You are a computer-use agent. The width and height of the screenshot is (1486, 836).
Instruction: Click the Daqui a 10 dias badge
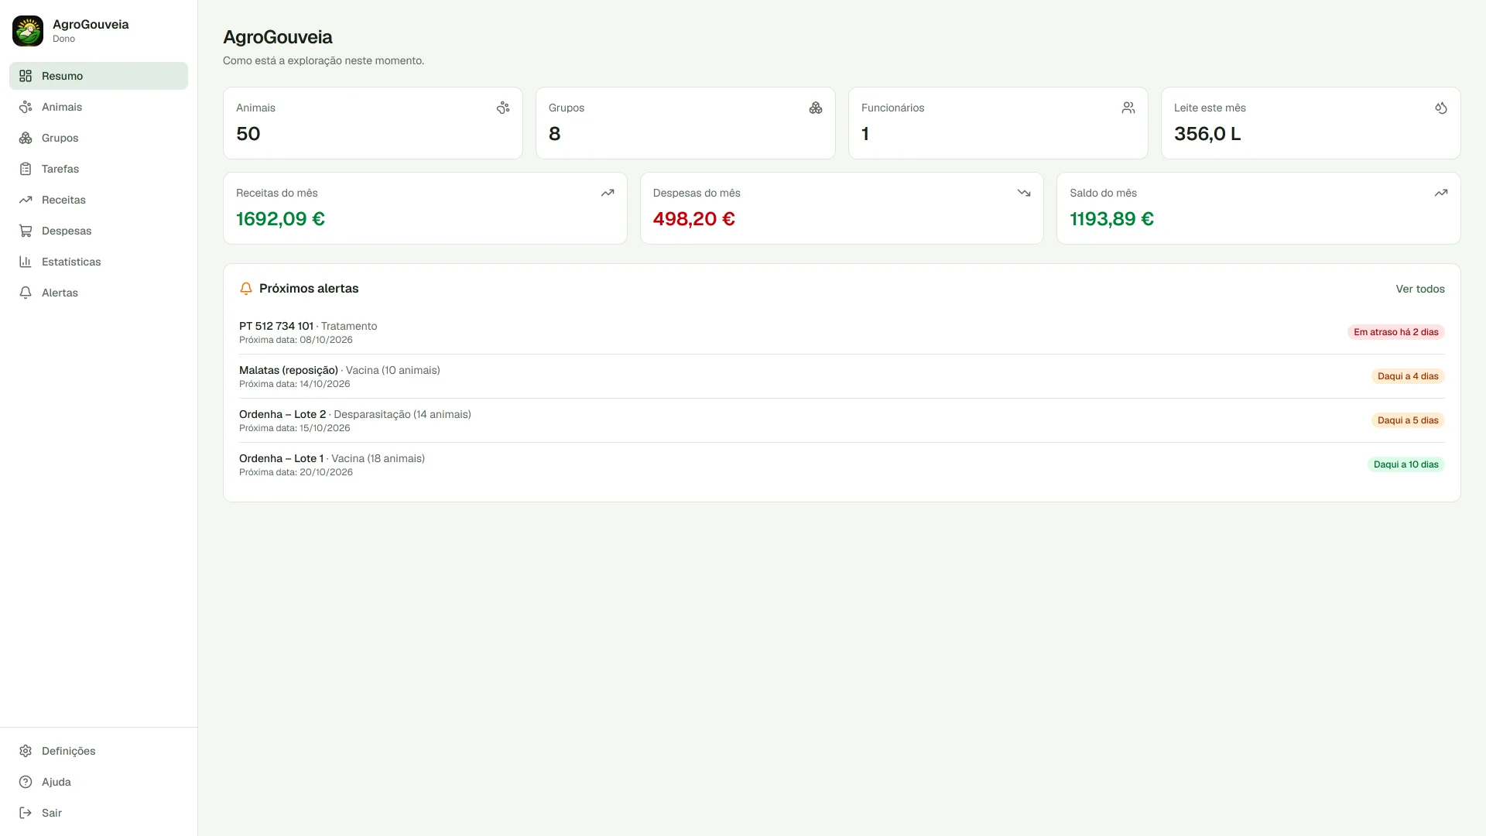click(x=1406, y=464)
